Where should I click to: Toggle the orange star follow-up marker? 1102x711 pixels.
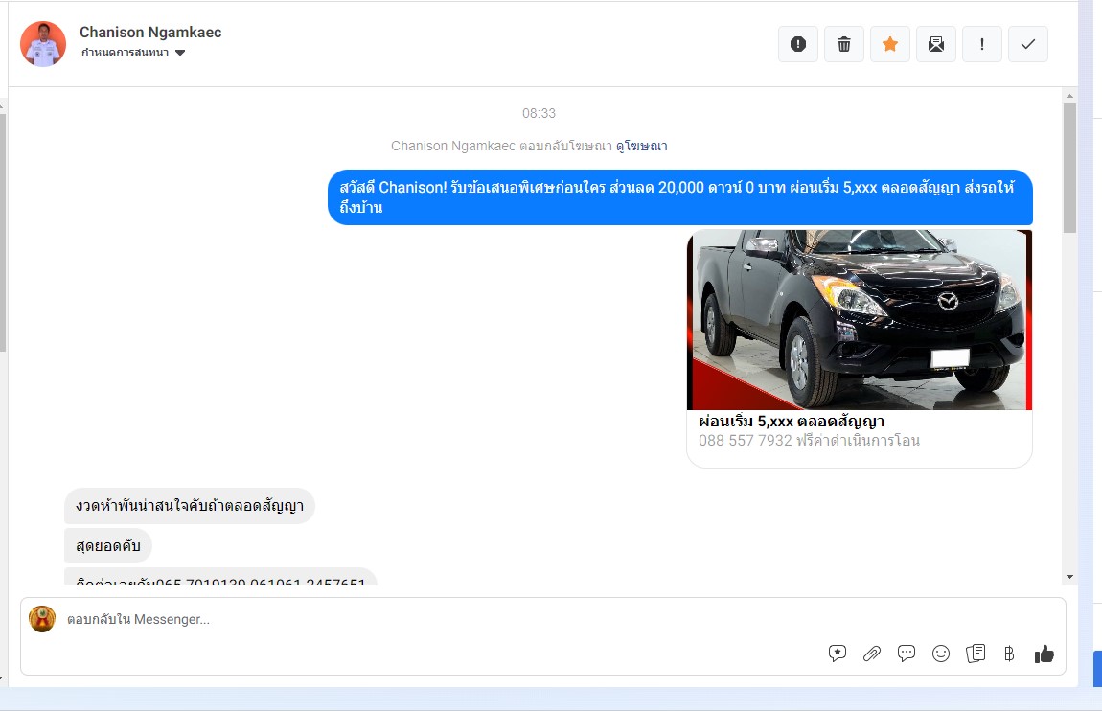(889, 44)
